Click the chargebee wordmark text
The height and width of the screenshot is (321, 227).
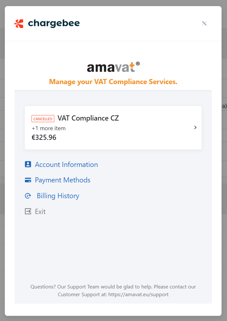[x=54, y=24]
